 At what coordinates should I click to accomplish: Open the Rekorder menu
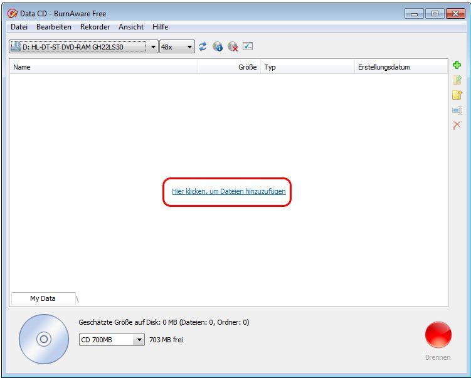coord(95,27)
